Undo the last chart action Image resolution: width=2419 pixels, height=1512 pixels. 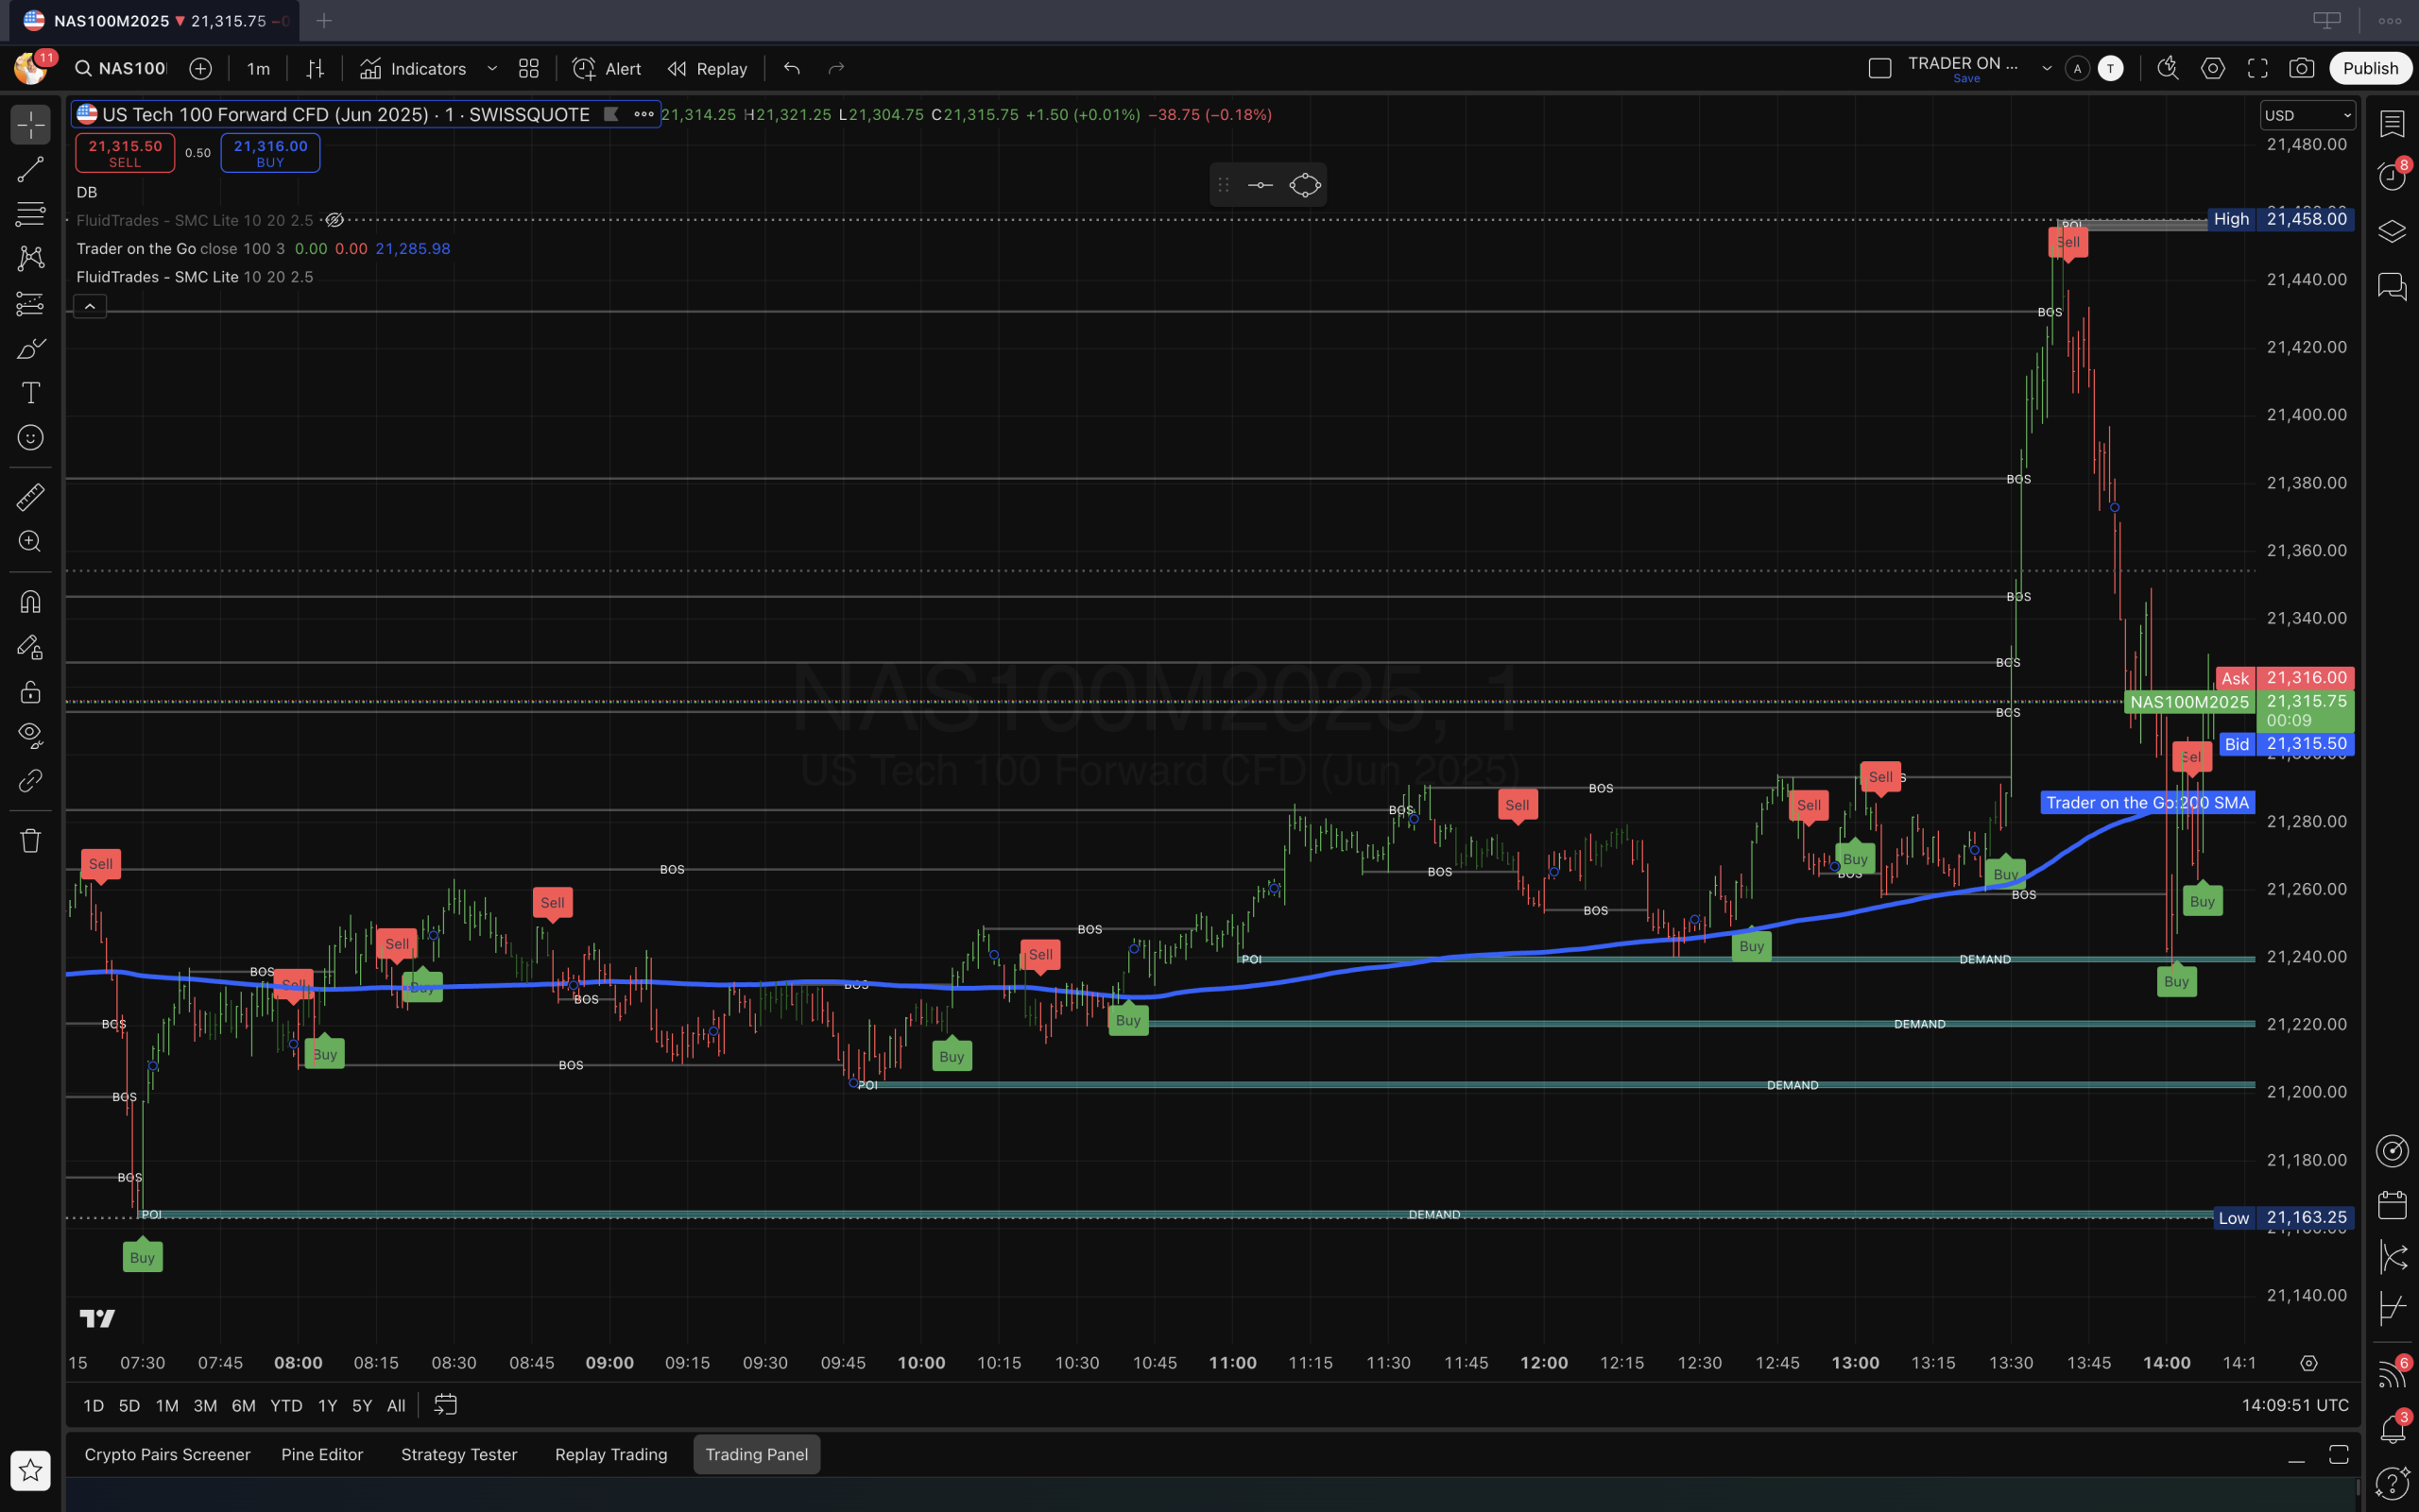(791, 68)
